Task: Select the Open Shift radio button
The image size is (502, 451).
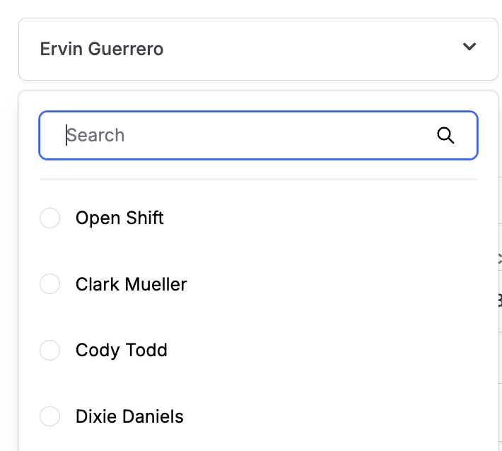Action: click(x=49, y=218)
